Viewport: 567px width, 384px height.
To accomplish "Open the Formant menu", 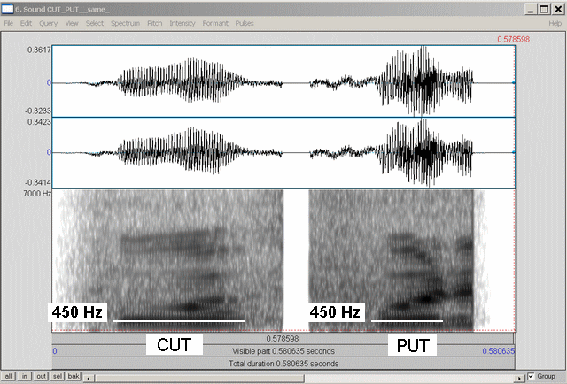I will (x=215, y=22).
